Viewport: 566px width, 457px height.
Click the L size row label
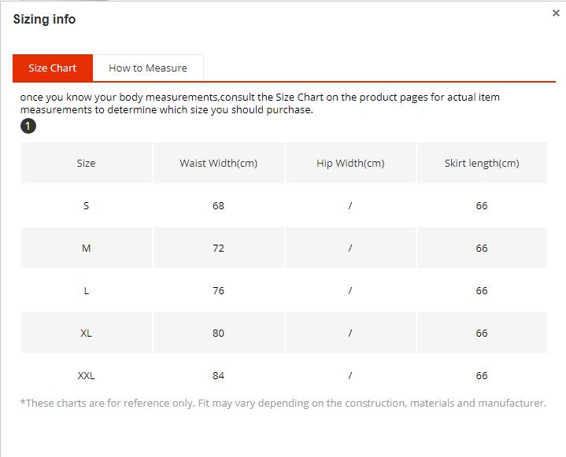click(x=86, y=291)
